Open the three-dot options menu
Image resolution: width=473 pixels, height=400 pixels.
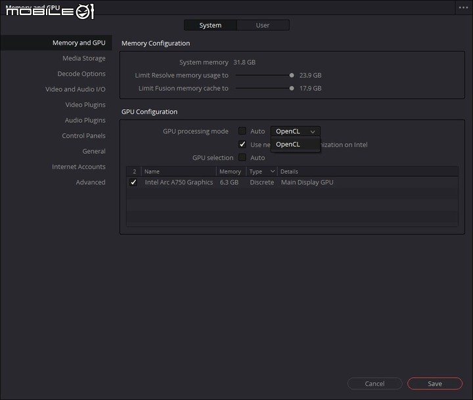[463, 7]
